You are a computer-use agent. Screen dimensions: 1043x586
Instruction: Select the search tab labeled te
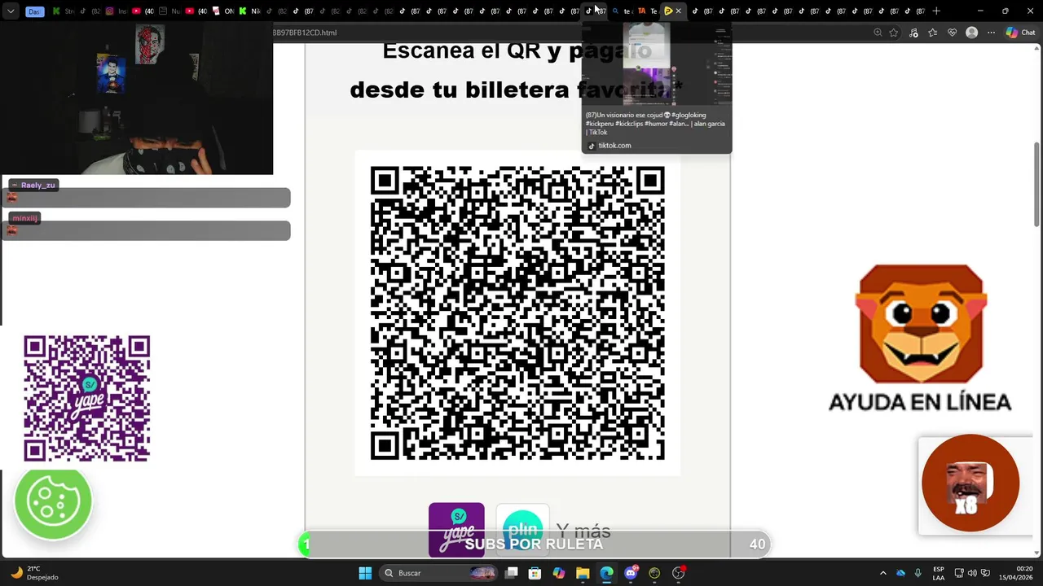tap(623, 11)
